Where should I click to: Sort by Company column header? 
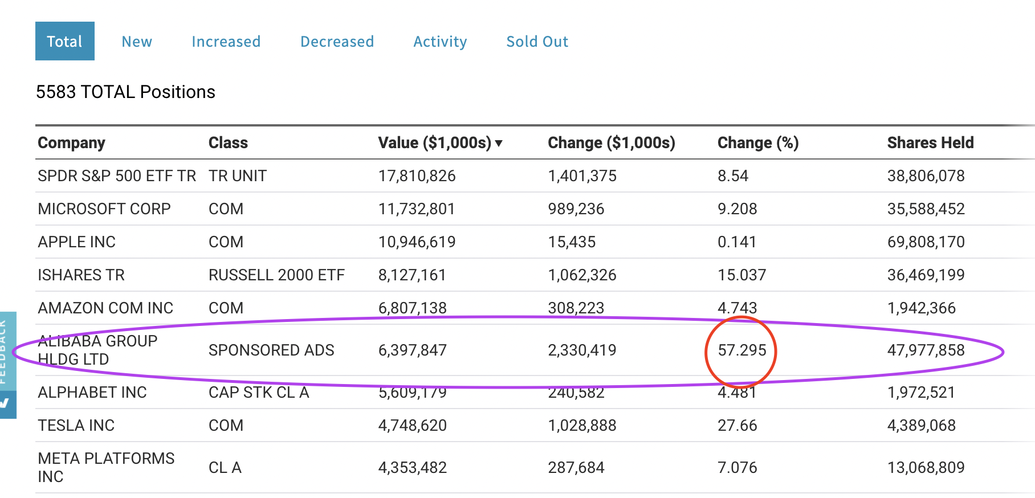tap(71, 143)
